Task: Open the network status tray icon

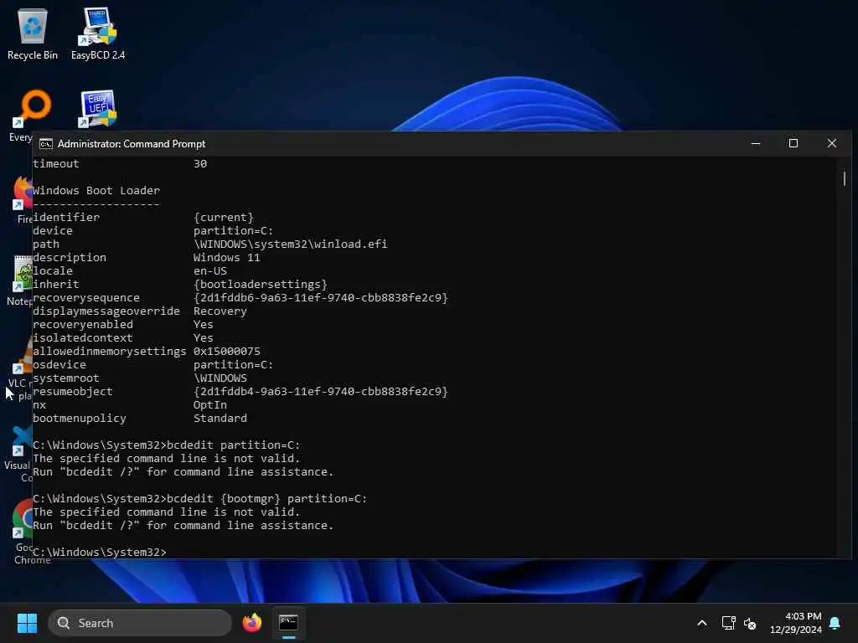Action: point(728,623)
